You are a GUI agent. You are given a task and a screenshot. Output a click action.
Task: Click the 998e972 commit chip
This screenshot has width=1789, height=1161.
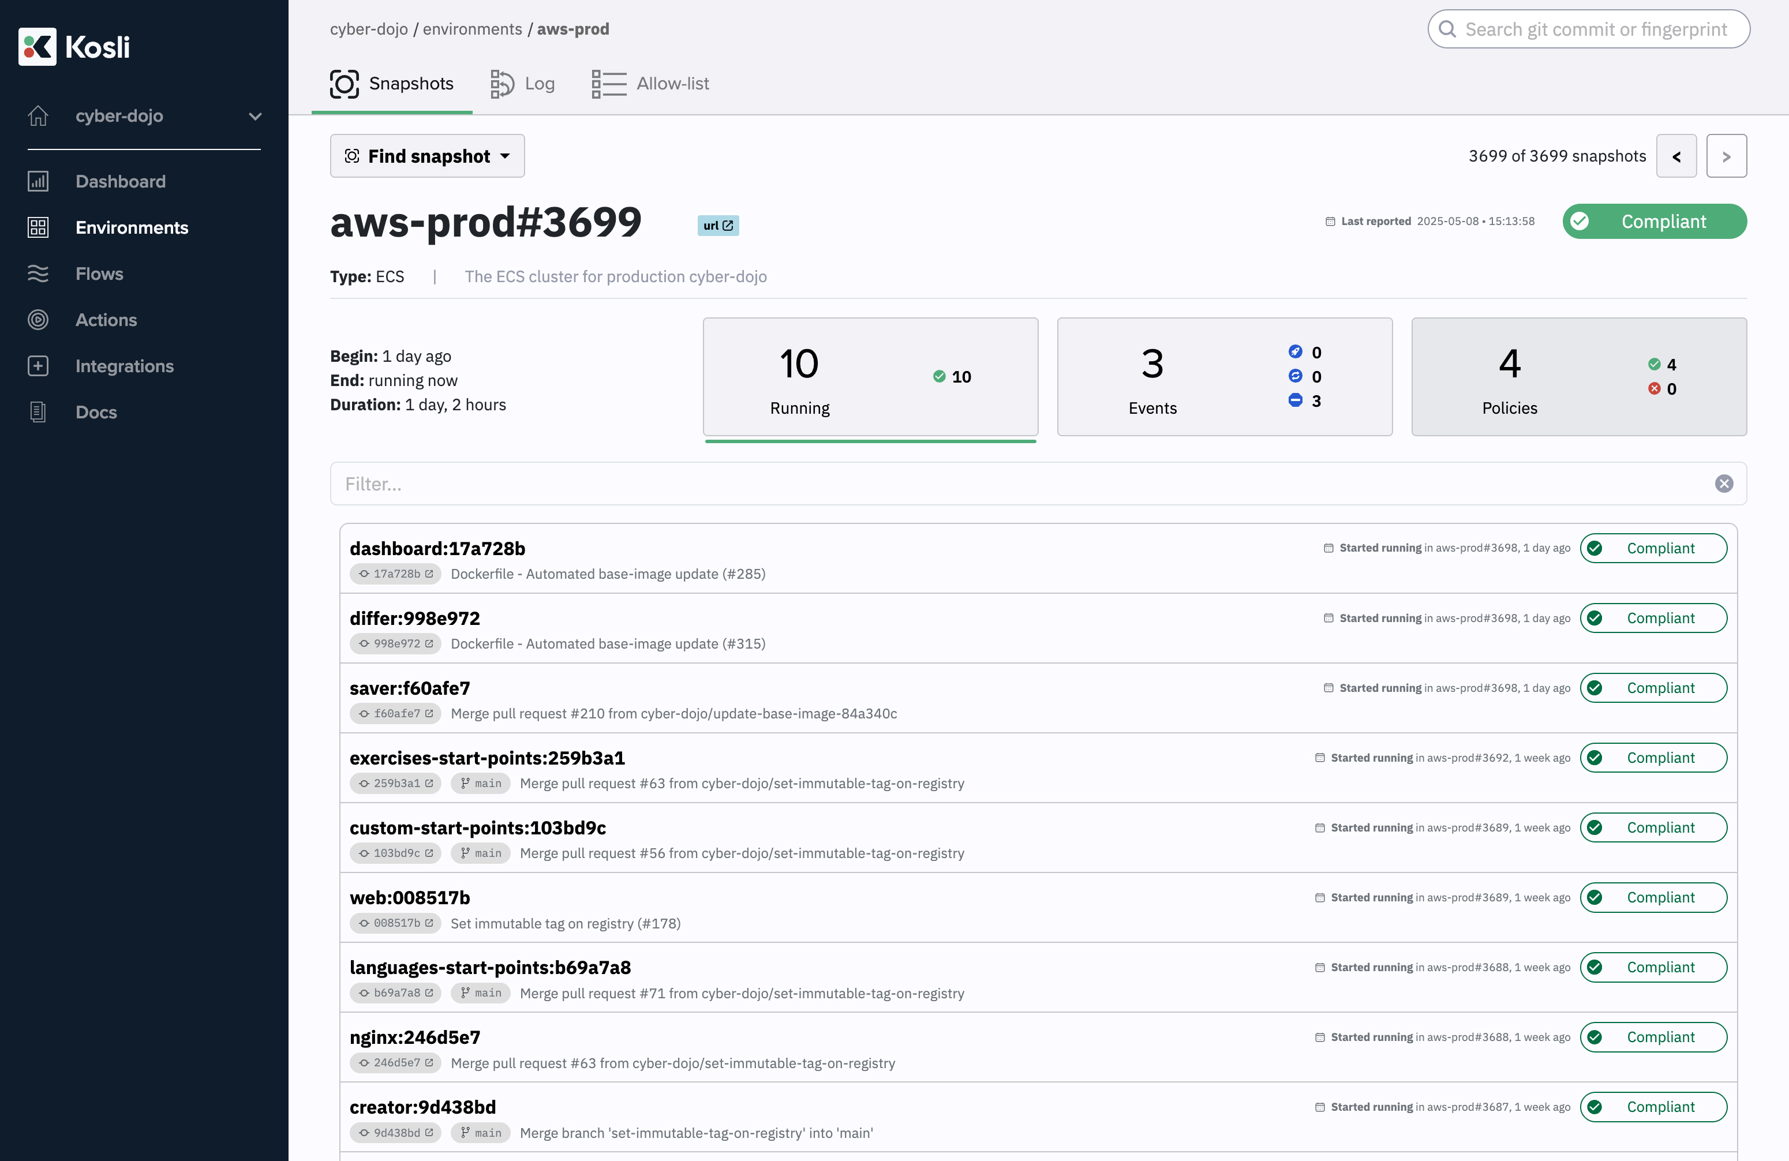[395, 643]
